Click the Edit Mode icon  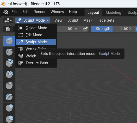pyautogui.click(x=21, y=35)
